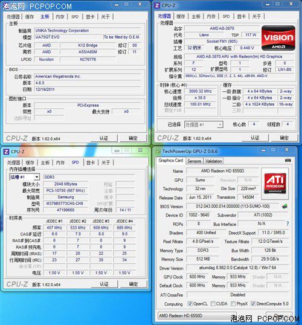Open Bus Interface question mark help
This screenshot has width=302, height=325.
point(288,224)
